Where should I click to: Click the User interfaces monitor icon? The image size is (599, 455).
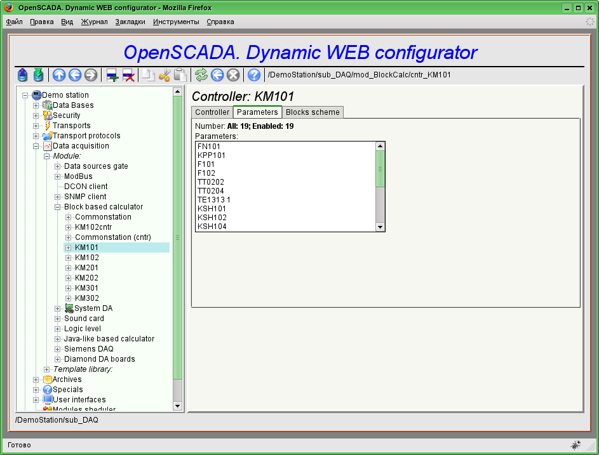pyautogui.click(x=48, y=399)
